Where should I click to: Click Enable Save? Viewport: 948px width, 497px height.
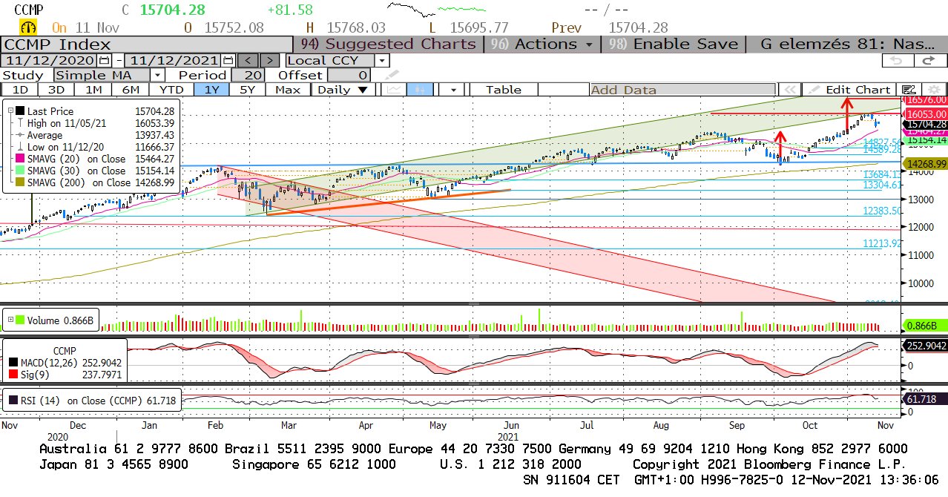[674, 44]
